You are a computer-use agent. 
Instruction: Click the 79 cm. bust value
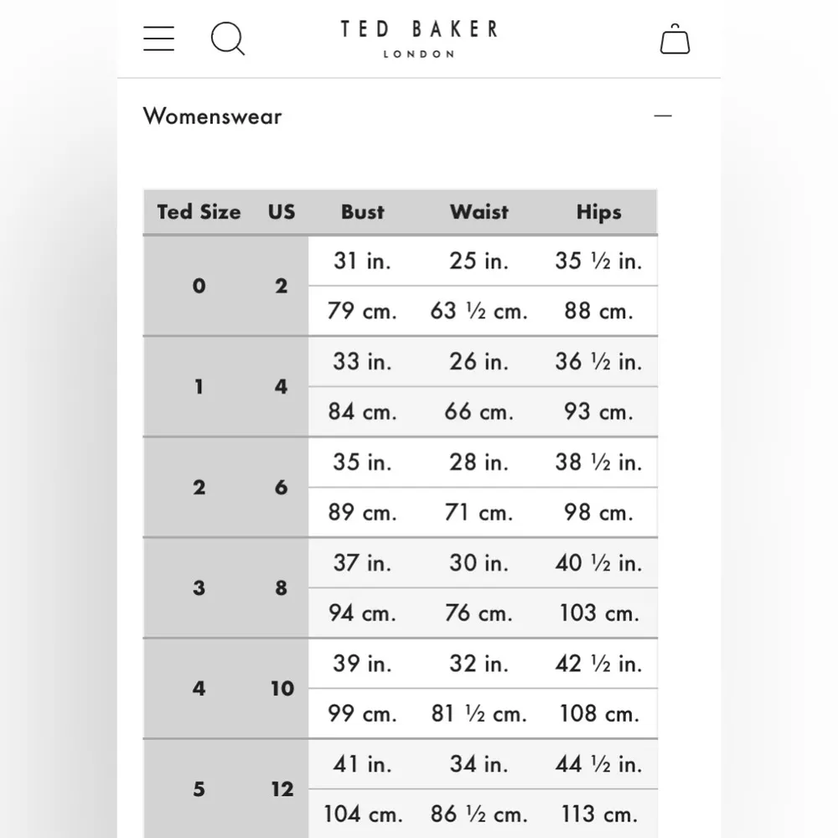coord(362,311)
